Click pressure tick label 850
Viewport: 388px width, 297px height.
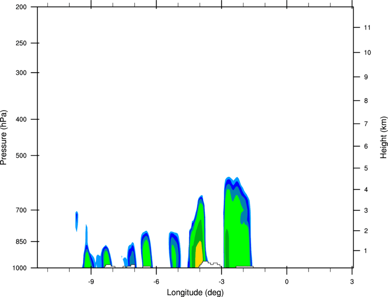click(x=21, y=242)
